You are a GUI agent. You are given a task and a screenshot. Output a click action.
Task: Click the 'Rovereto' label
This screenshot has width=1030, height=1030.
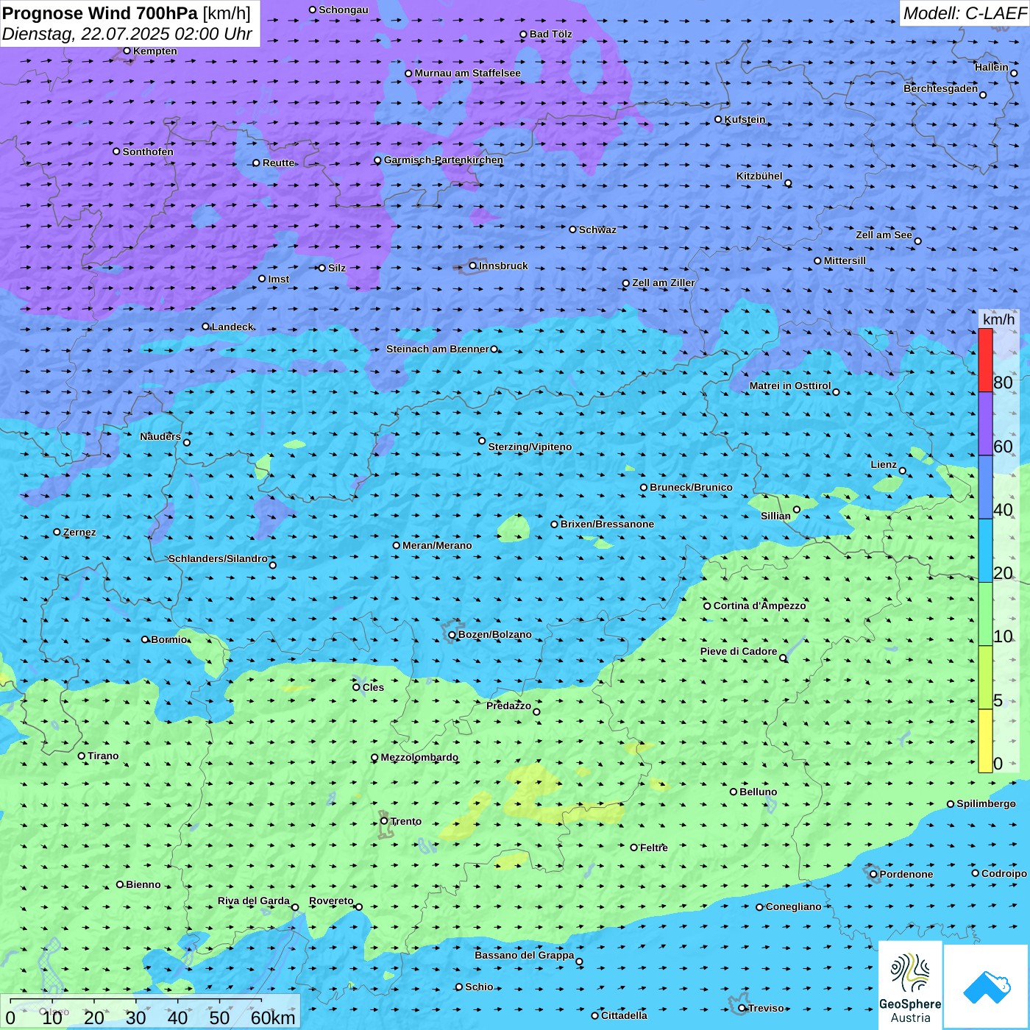point(331,901)
